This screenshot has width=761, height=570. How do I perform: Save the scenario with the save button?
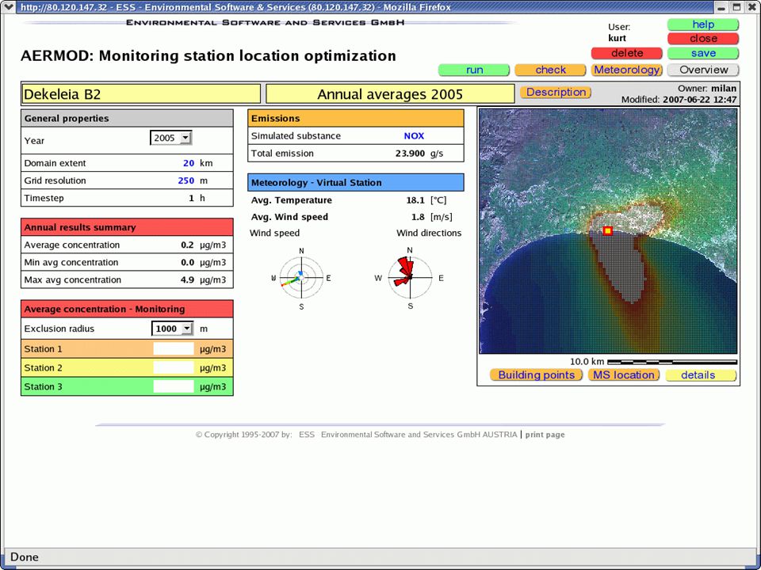coord(703,53)
